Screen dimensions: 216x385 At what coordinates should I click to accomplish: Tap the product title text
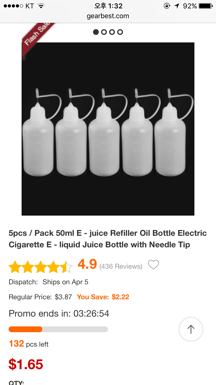[108, 239]
